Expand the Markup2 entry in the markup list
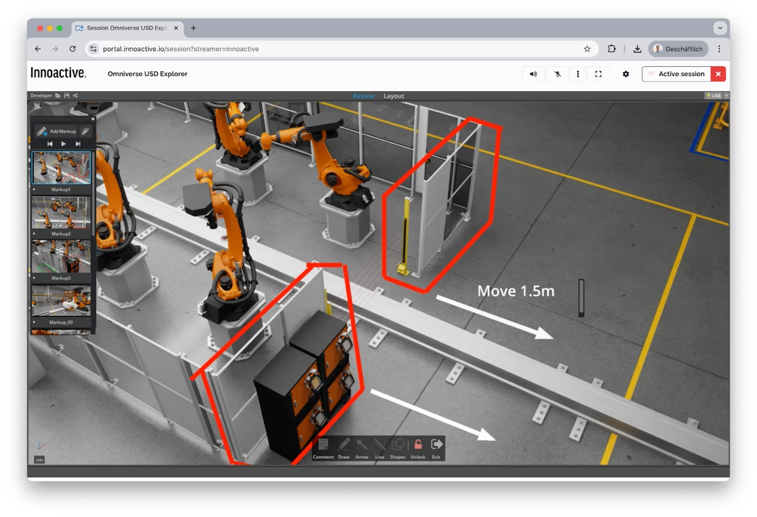 (35, 233)
